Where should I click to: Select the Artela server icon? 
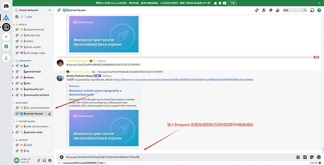pos(6,18)
